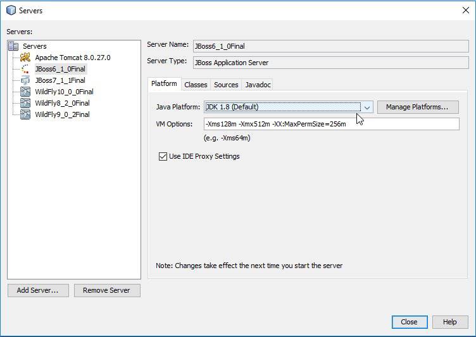Click the JDK 1.8 (Default) selected value
Screen dimensions: 476x337
(x=232, y=107)
